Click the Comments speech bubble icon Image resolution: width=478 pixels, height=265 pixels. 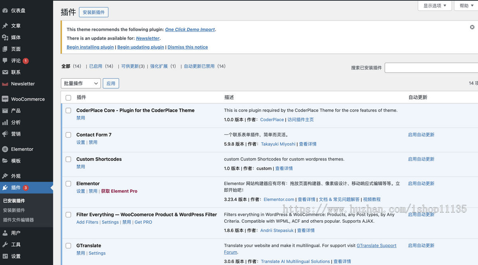5,61
